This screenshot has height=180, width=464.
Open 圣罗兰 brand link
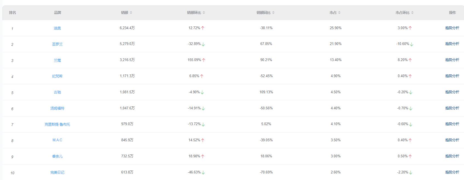coord(57,44)
